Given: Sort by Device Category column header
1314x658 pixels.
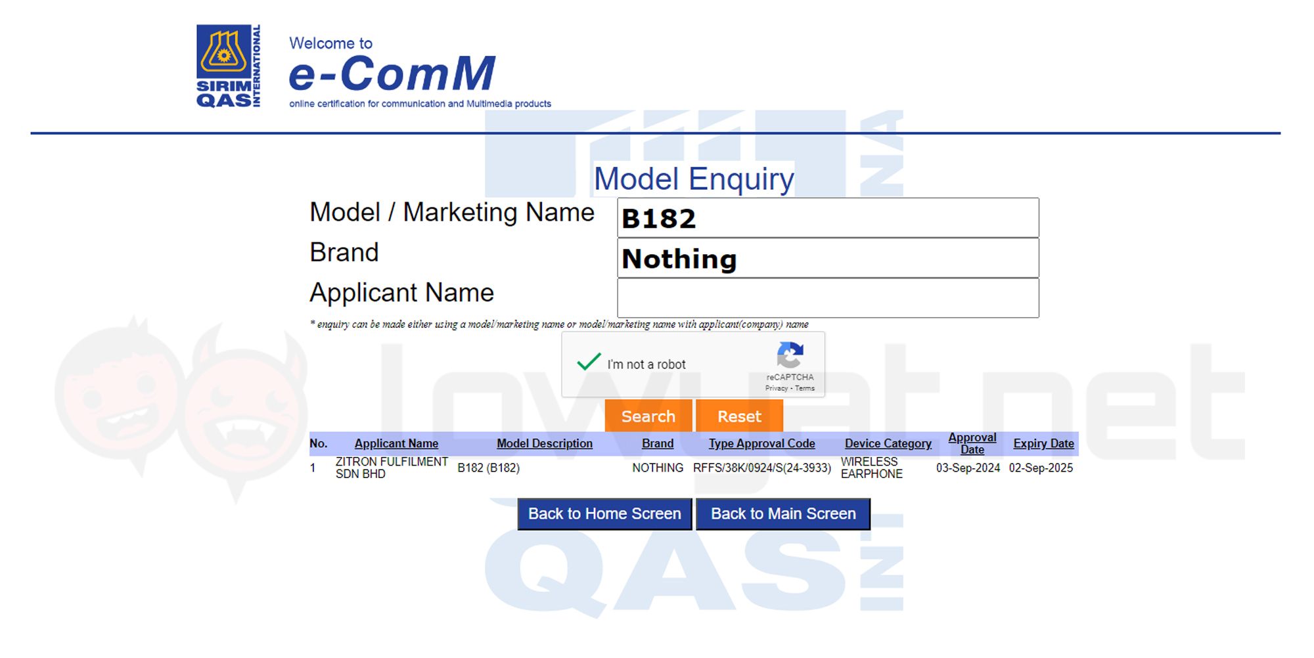Looking at the screenshot, I should (x=888, y=443).
